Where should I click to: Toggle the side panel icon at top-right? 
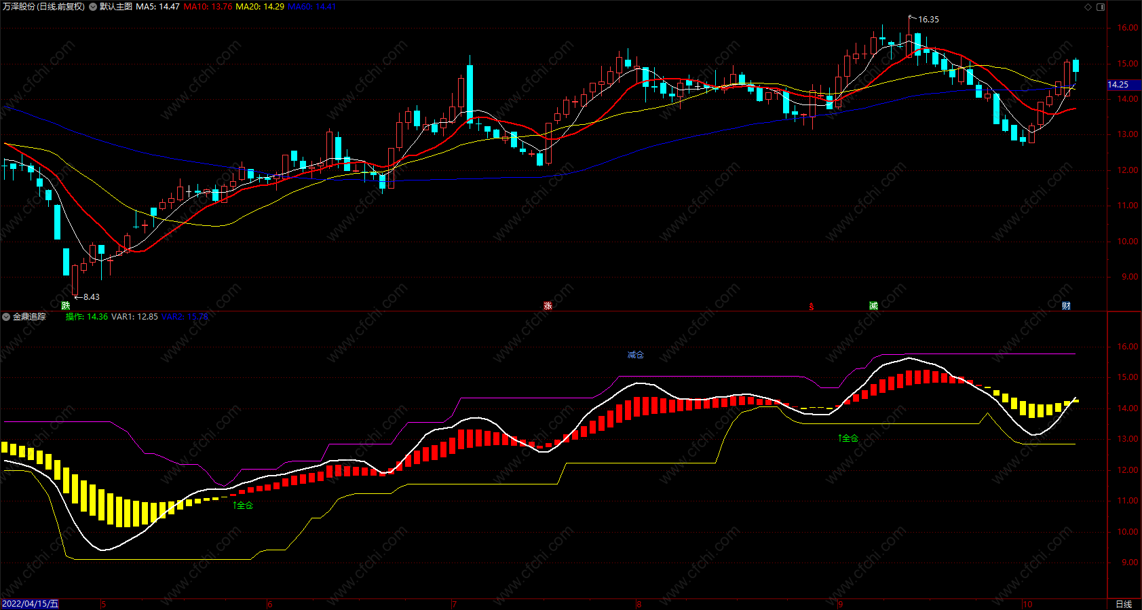(1101, 7)
